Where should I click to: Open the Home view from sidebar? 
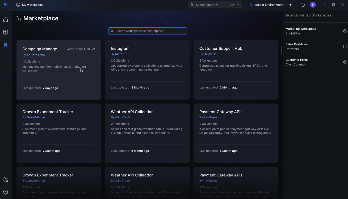pos(5,19)
